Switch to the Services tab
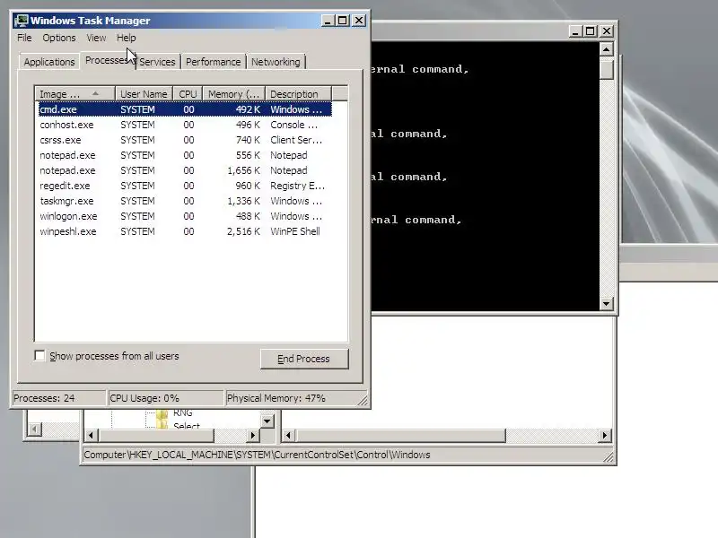Image resolution: width=718 pixels, height=538 pixels. pyautogui.click(x=157, y=62)
